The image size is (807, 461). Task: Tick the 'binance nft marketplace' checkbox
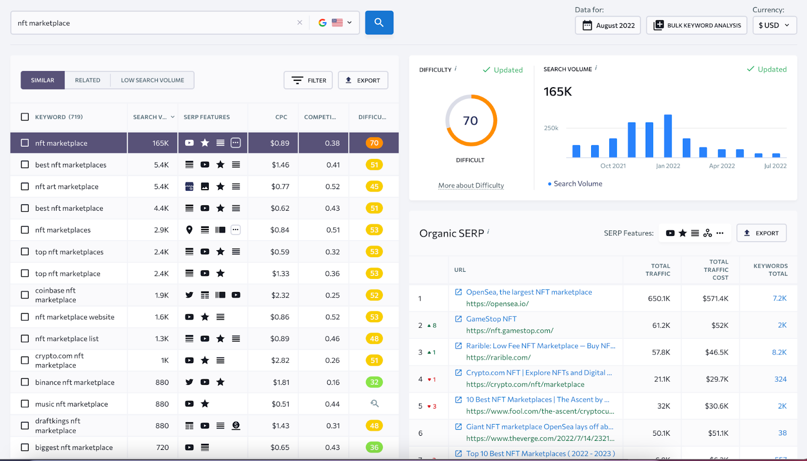point(25,382)
